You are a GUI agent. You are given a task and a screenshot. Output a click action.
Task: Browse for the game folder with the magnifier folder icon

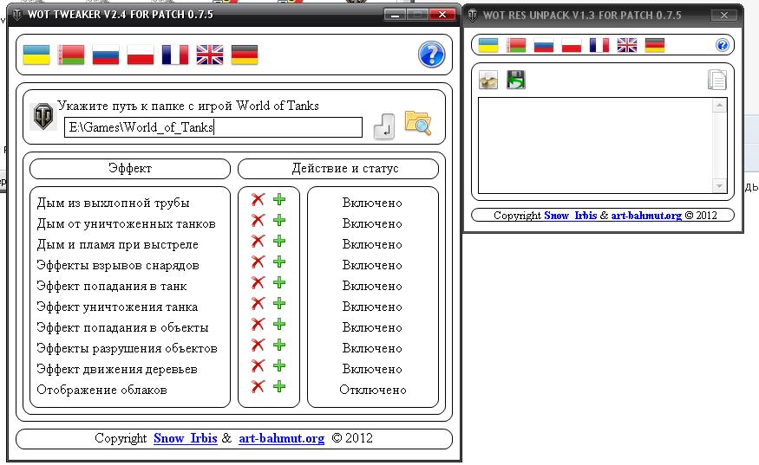tap(418, 124)
